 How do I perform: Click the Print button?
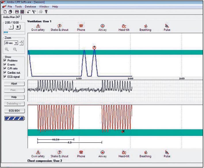point(14,90)
